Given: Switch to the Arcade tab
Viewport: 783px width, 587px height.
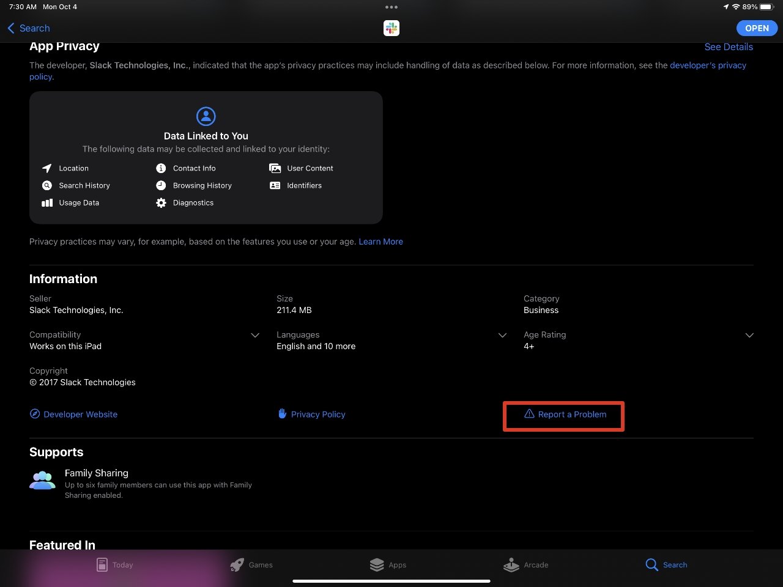Looking at the screenshot, I should pyautogui.click(x=525, y=565).
